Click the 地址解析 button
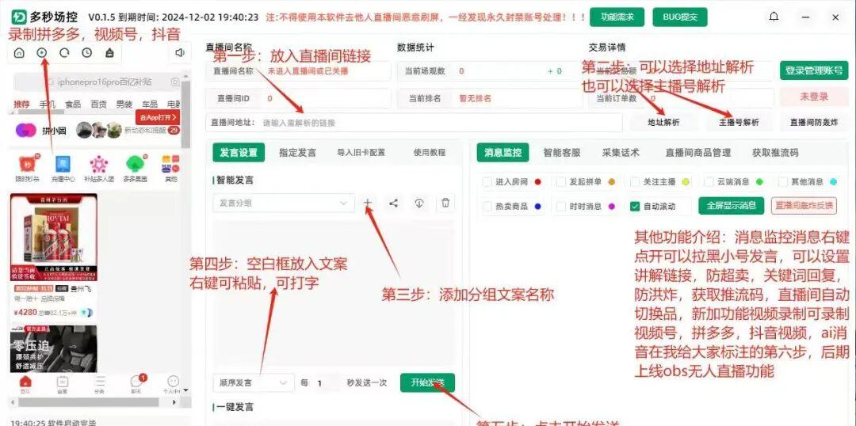856x426 pixels. pyautogui.click(x=664, y=123)
